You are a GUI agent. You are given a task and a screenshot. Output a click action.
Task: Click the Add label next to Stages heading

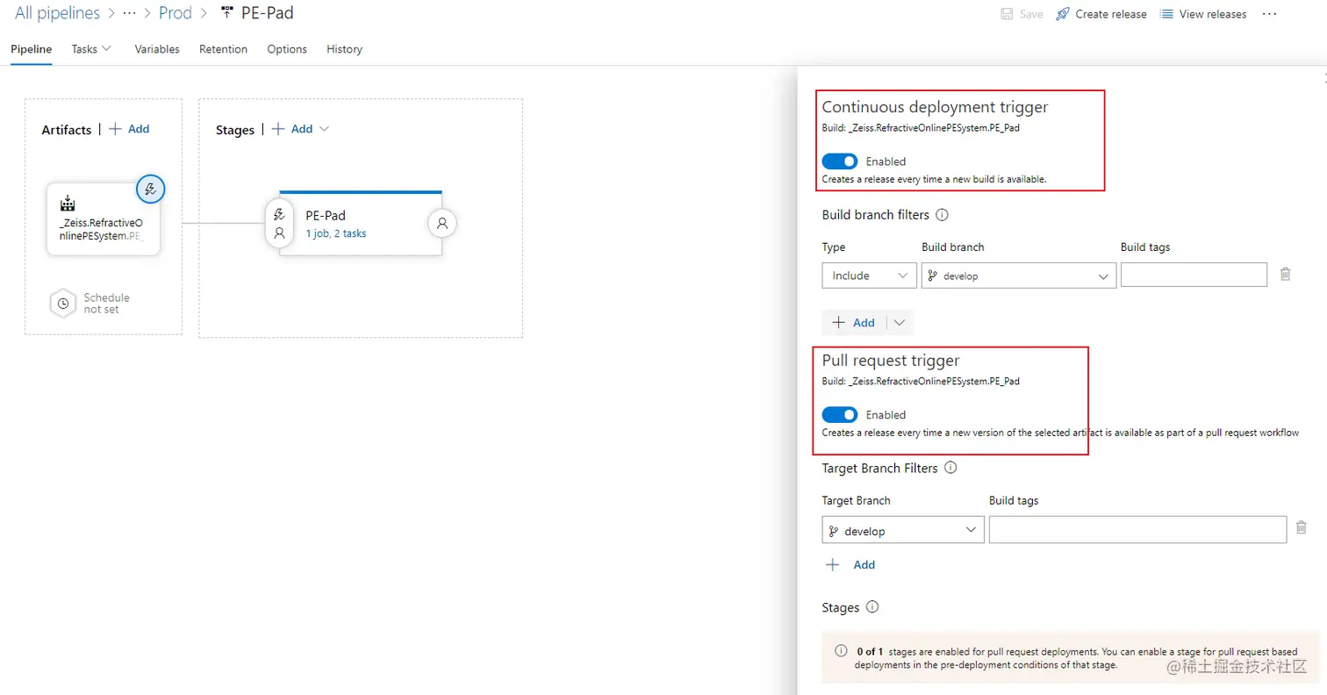(302, 129)
